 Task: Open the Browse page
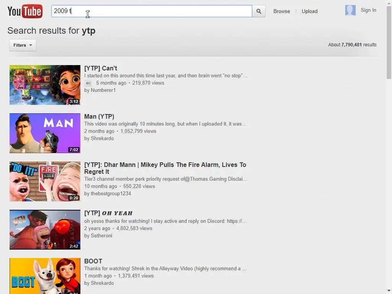[281, 11]
